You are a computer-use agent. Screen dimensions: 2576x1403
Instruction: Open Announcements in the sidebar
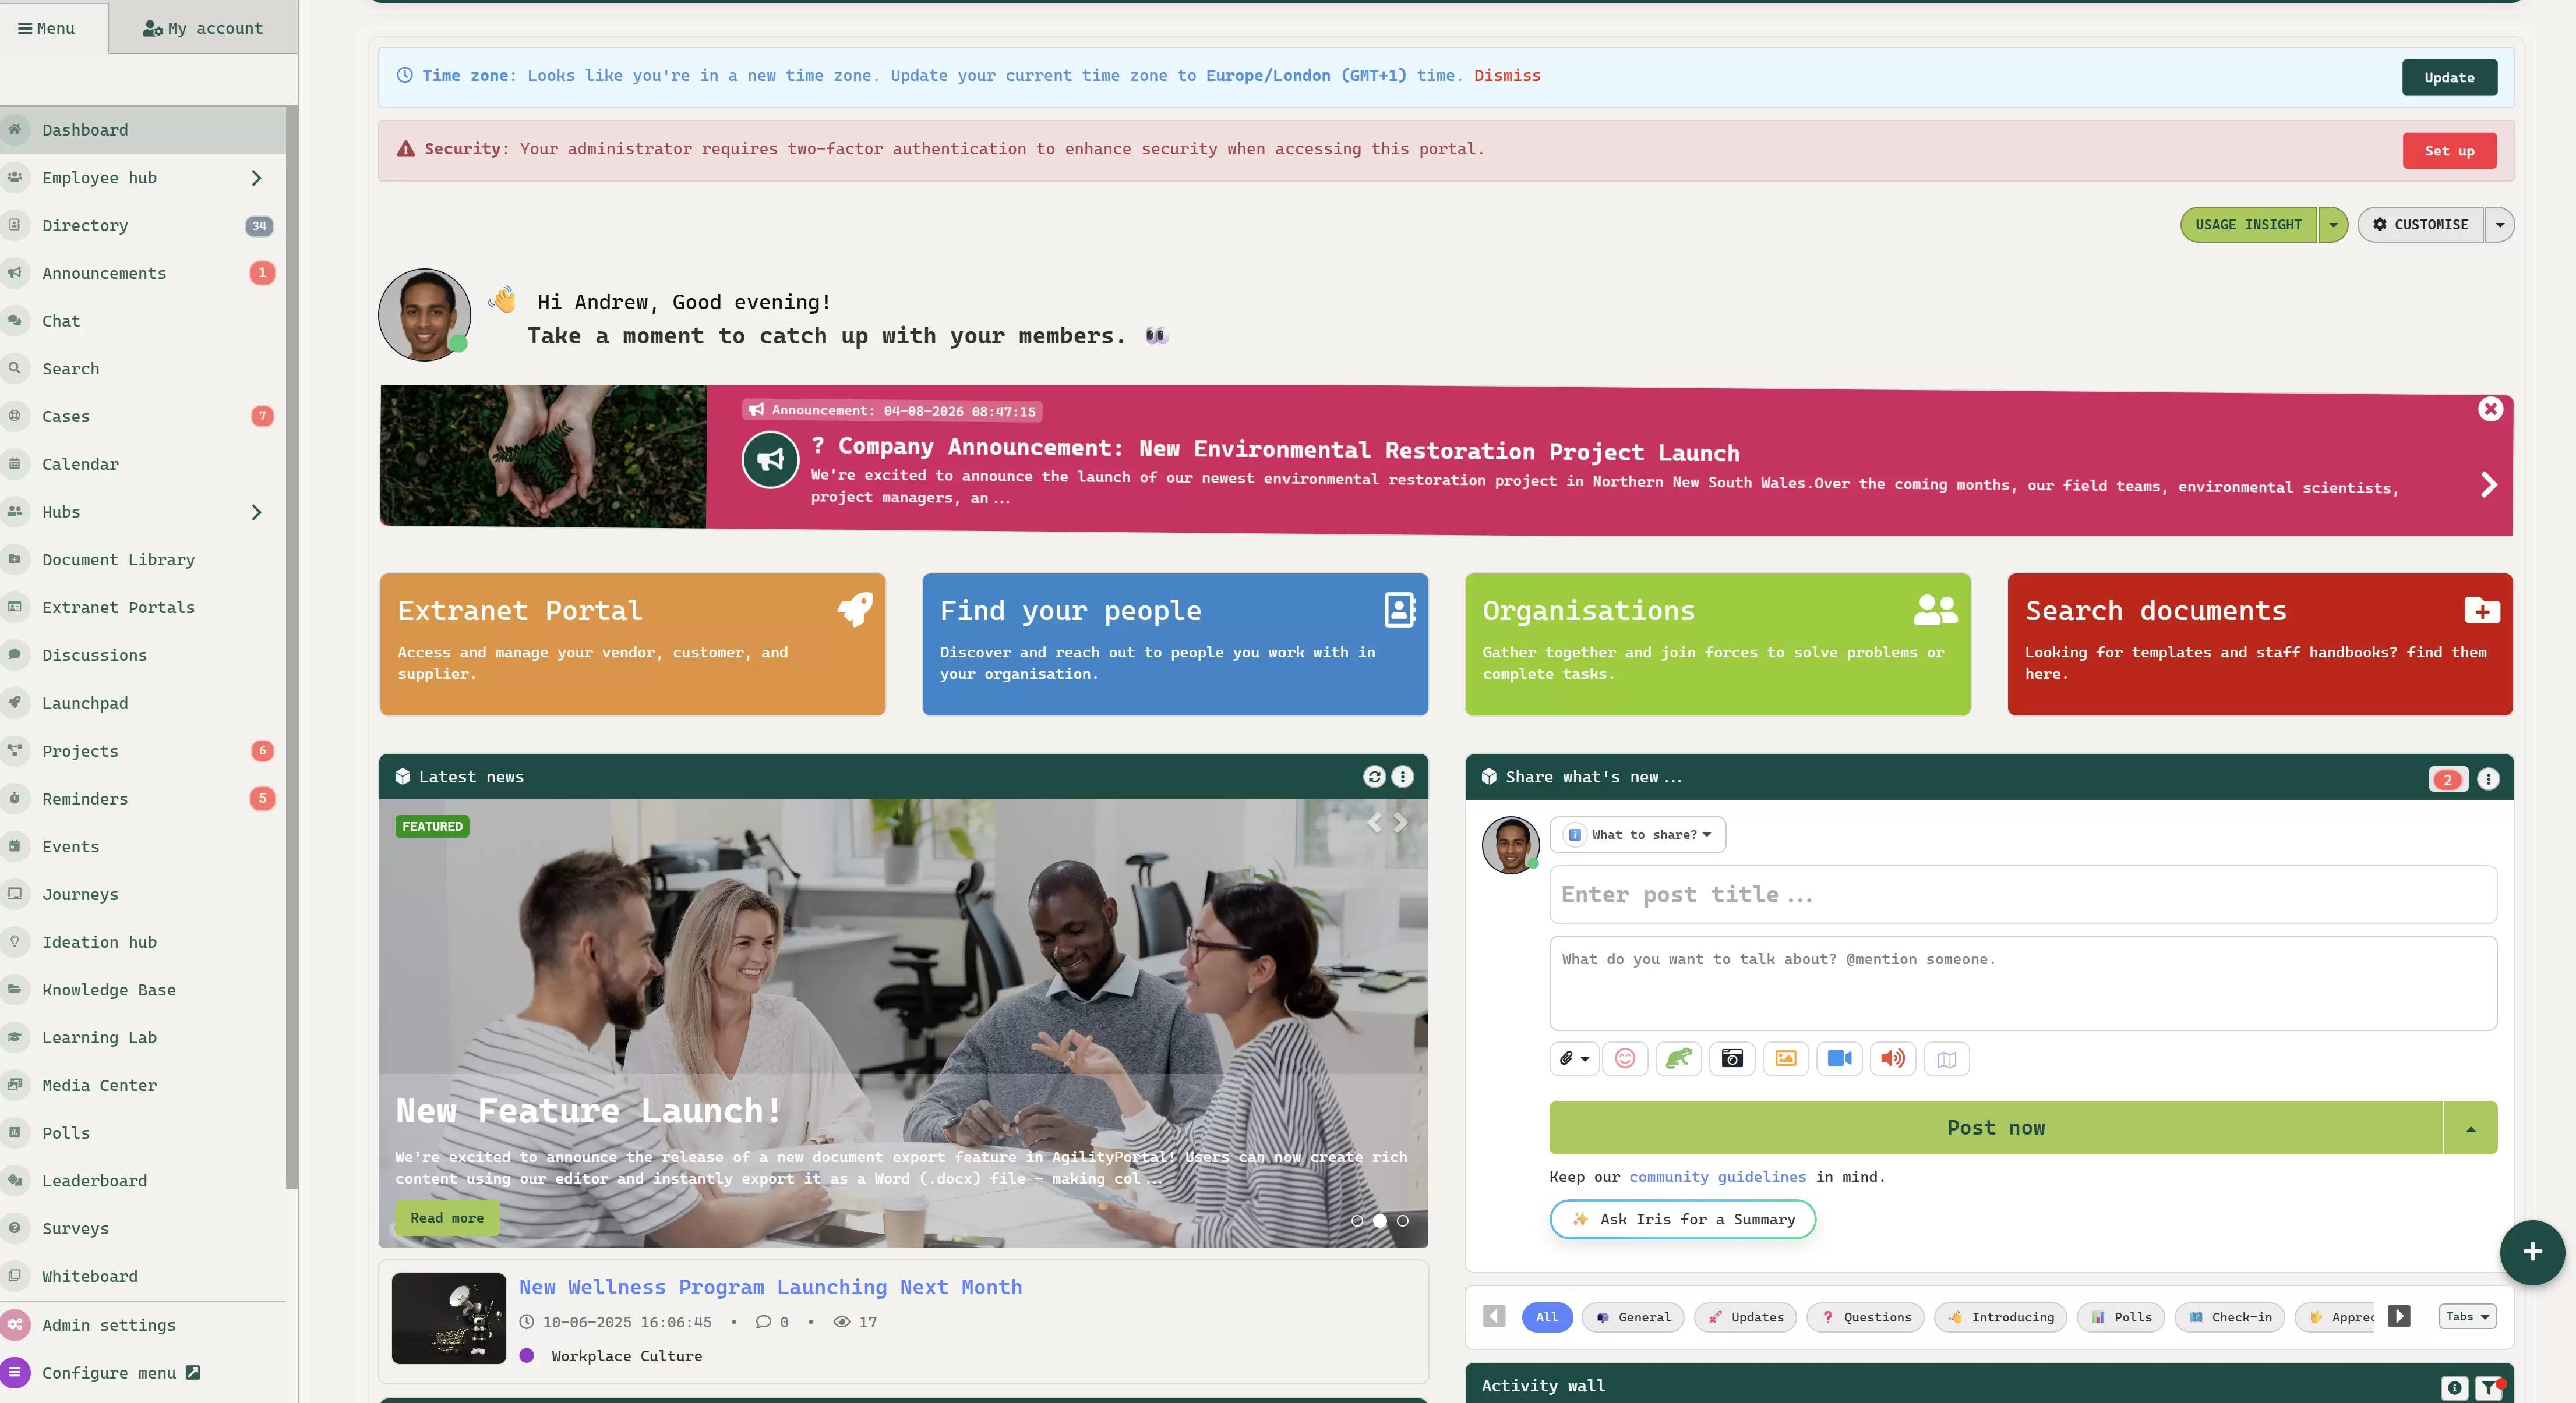tap(143, 274)
